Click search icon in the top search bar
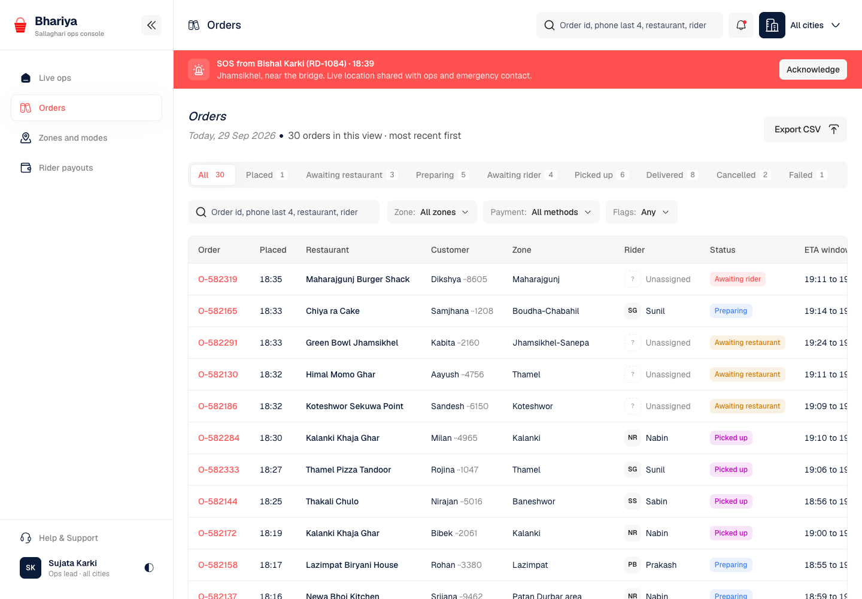 coord(550,25)
